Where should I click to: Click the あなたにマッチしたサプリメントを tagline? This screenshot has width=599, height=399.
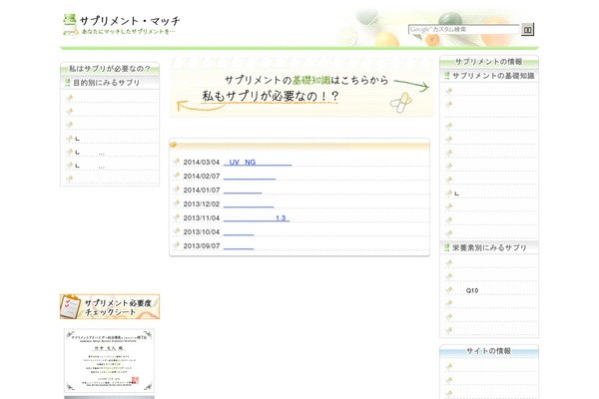tap(129, 32)
